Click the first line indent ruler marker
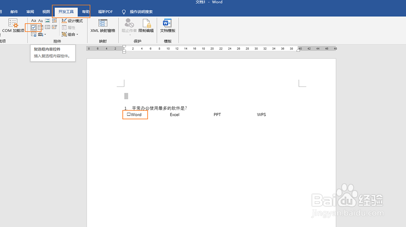 click(x=124, y=47)
